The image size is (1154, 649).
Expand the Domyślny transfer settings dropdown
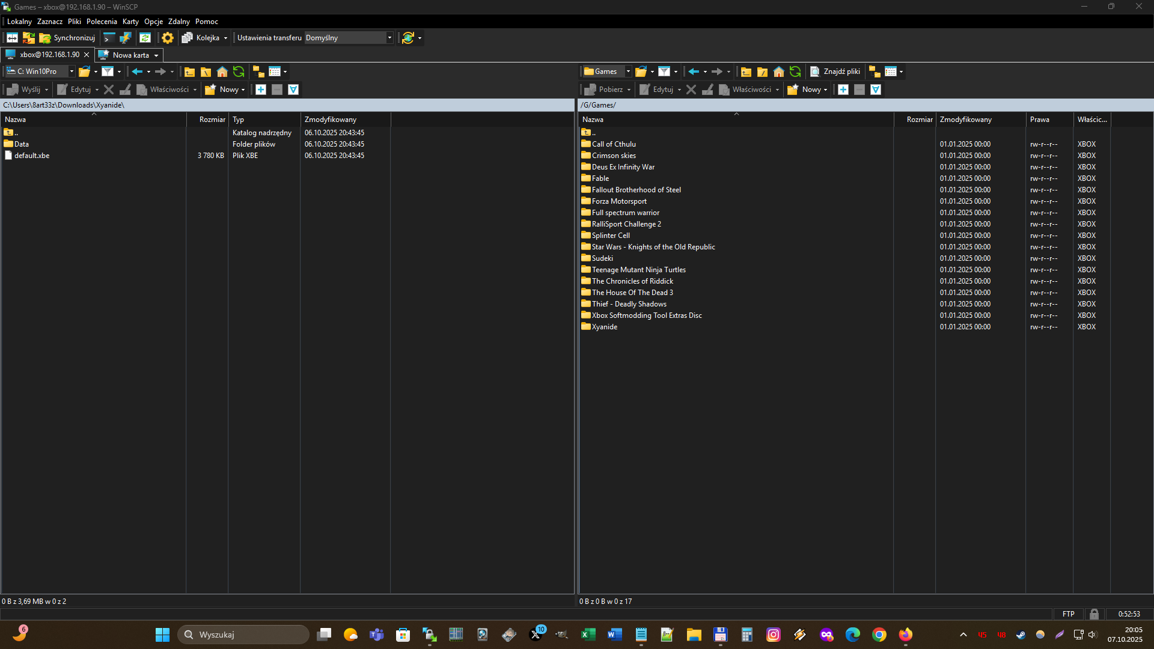point(389,38)
